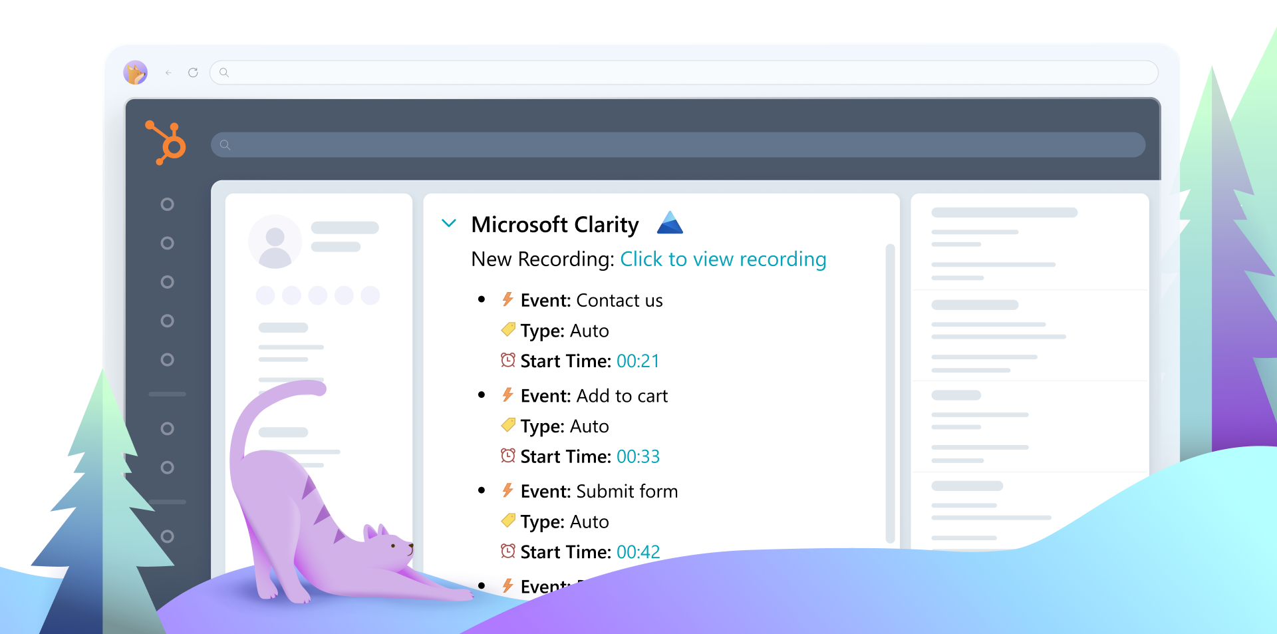Screen dimensions: 1277x634
Task: Click the magnifier icon in HubSpot search
Action: [x=225, y=145]
